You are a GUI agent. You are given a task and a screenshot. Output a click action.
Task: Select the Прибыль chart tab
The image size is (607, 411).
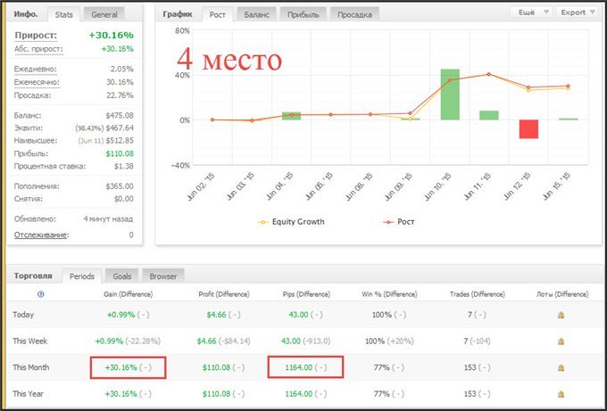point(303,14)
